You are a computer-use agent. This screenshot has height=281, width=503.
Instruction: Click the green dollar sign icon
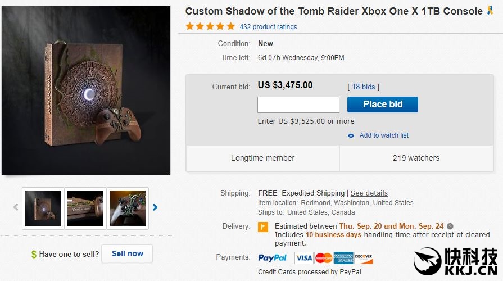point(34,255)
